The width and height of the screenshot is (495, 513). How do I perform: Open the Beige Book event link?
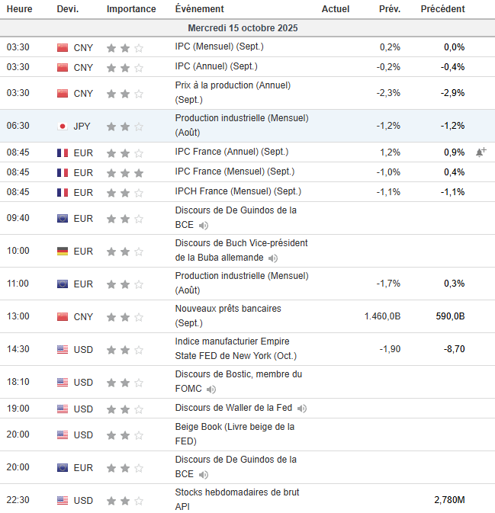pyautogui.click(x=235, y=434)
